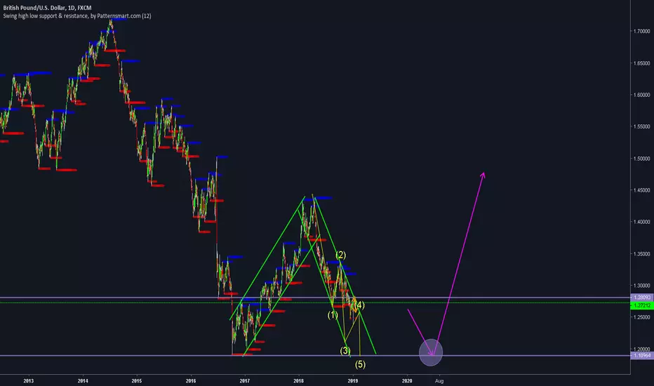Click the 2015 time axis label

pos(136,380)
